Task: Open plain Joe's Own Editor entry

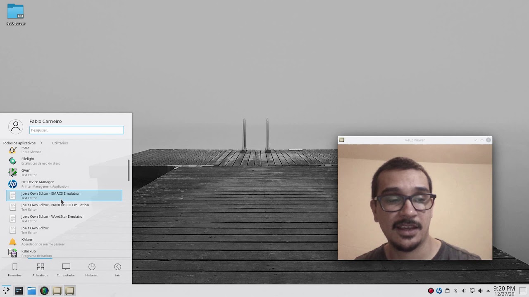Action: point(64,230)
